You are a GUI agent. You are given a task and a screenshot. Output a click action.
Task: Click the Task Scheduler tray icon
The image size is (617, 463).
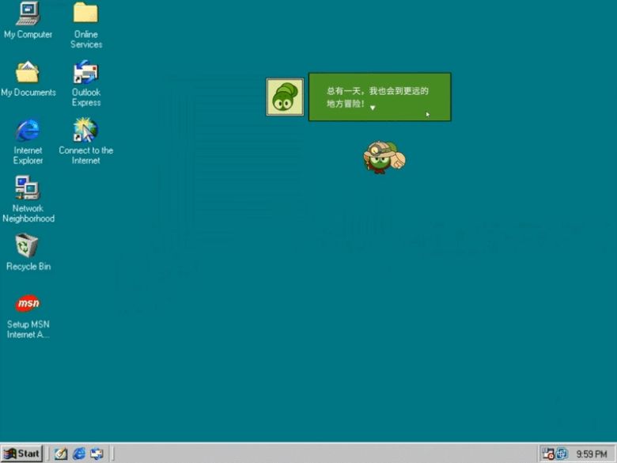tap(548, 454)
